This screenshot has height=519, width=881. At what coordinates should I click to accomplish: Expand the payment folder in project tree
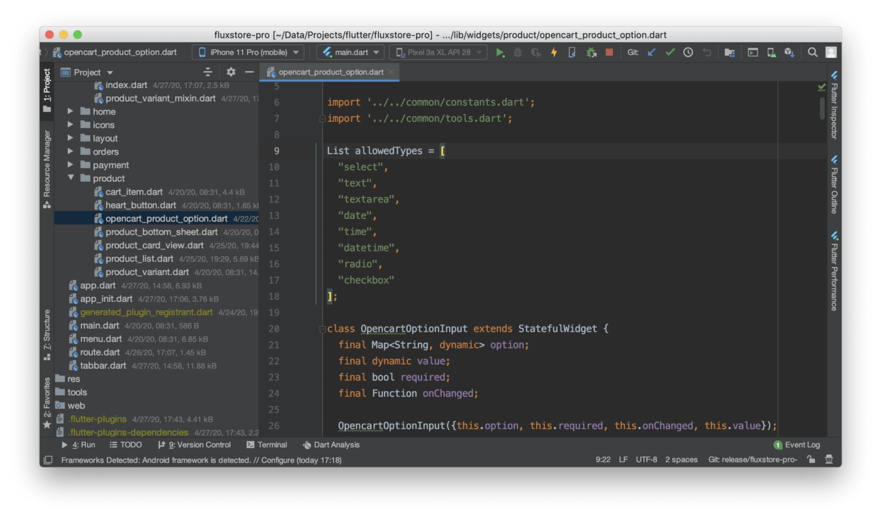[71, 165]
